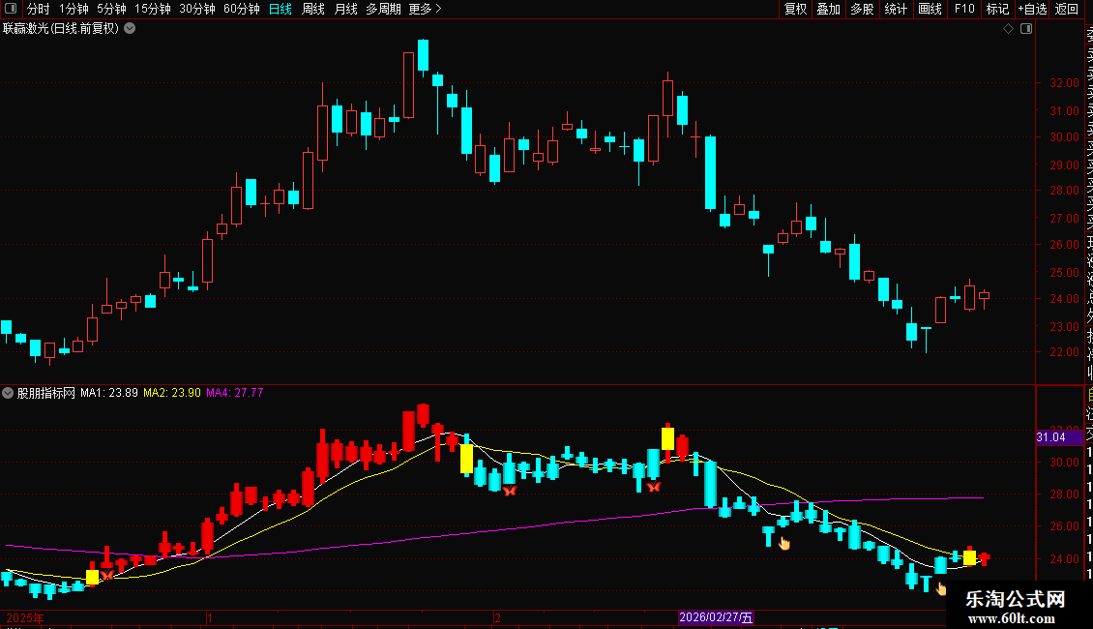Screen dimensions: 1093x629
Task: Open the 复权 adjustment menu
Action: point(795,9)
